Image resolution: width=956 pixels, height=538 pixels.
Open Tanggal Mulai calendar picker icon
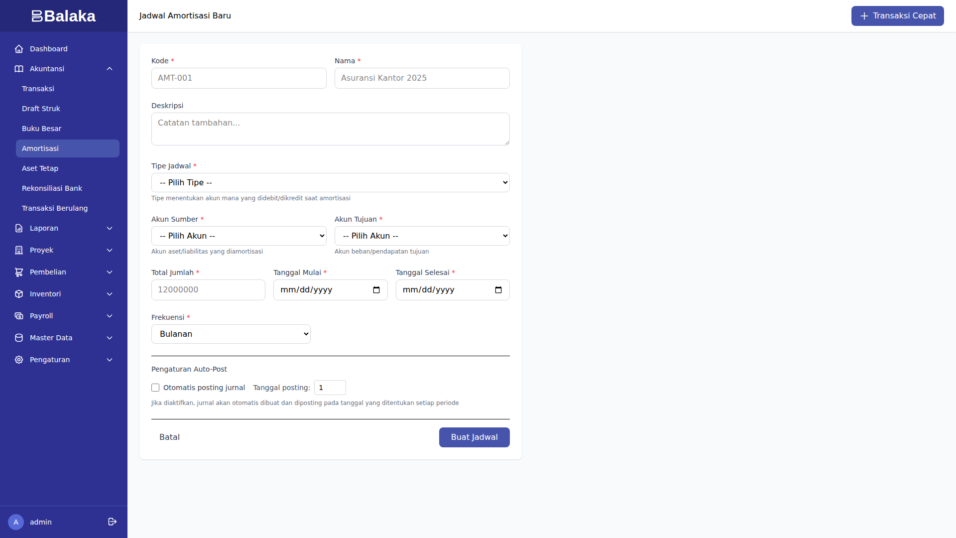tap(376, 290)
